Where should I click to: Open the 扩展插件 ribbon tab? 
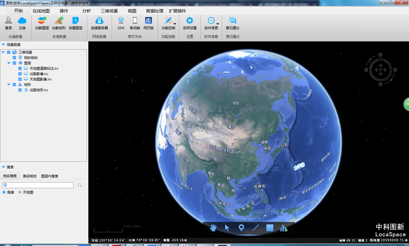(x=178, y=11)
